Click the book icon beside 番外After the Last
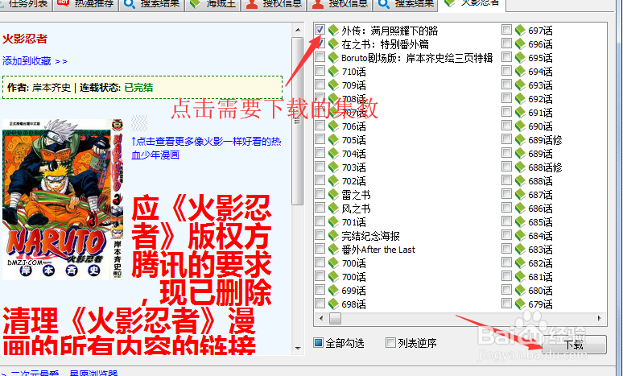Image resolution: width=623 pixels, height=376 pixels. point(333,250)
